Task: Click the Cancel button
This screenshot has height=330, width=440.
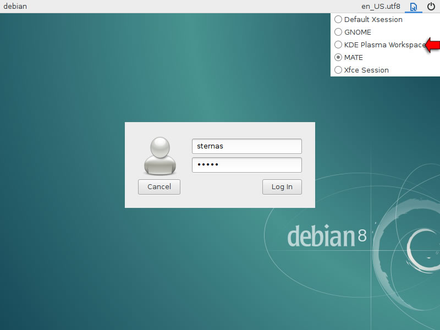Action: point(159,187)
